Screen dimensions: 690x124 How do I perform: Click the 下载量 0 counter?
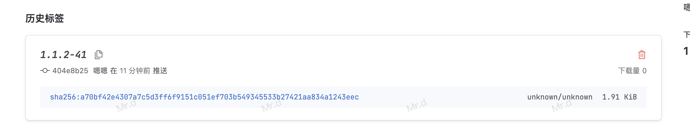click(x=632, y=71)
